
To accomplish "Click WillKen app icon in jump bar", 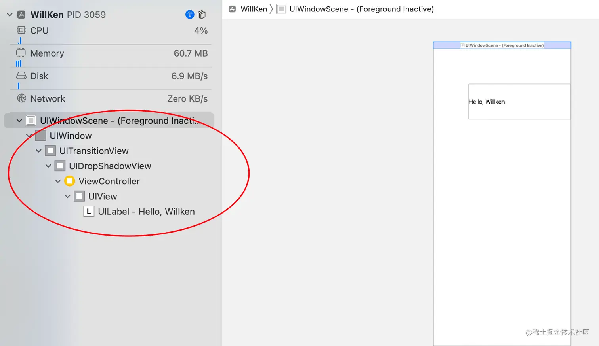I will (233, 9).
